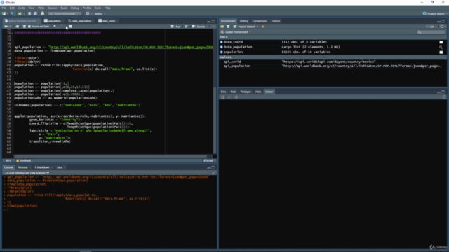The width and height of the screenshot is (449, 252).
Task: Click the Source button
Action: tap(199, 27)
